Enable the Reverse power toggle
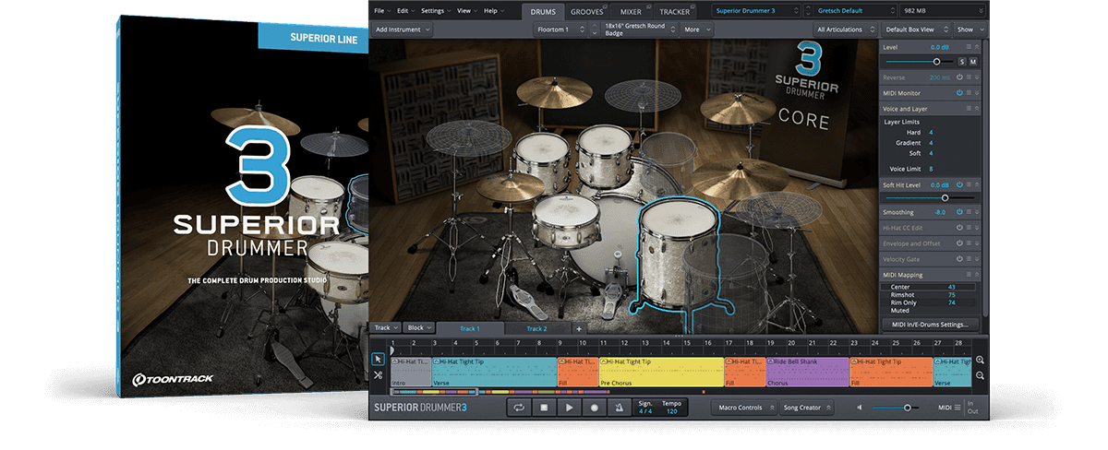1108x450 pixels. 959,77
